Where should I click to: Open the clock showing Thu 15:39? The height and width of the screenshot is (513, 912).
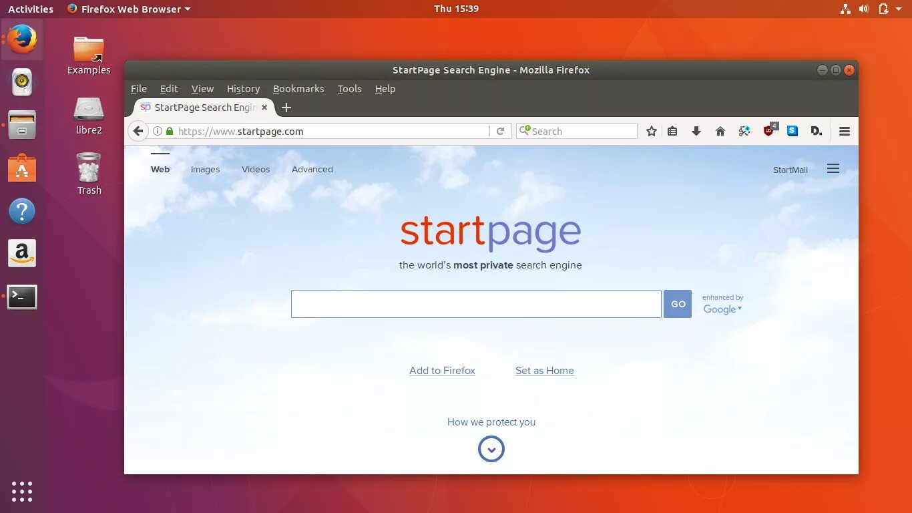tap(456, 9)
